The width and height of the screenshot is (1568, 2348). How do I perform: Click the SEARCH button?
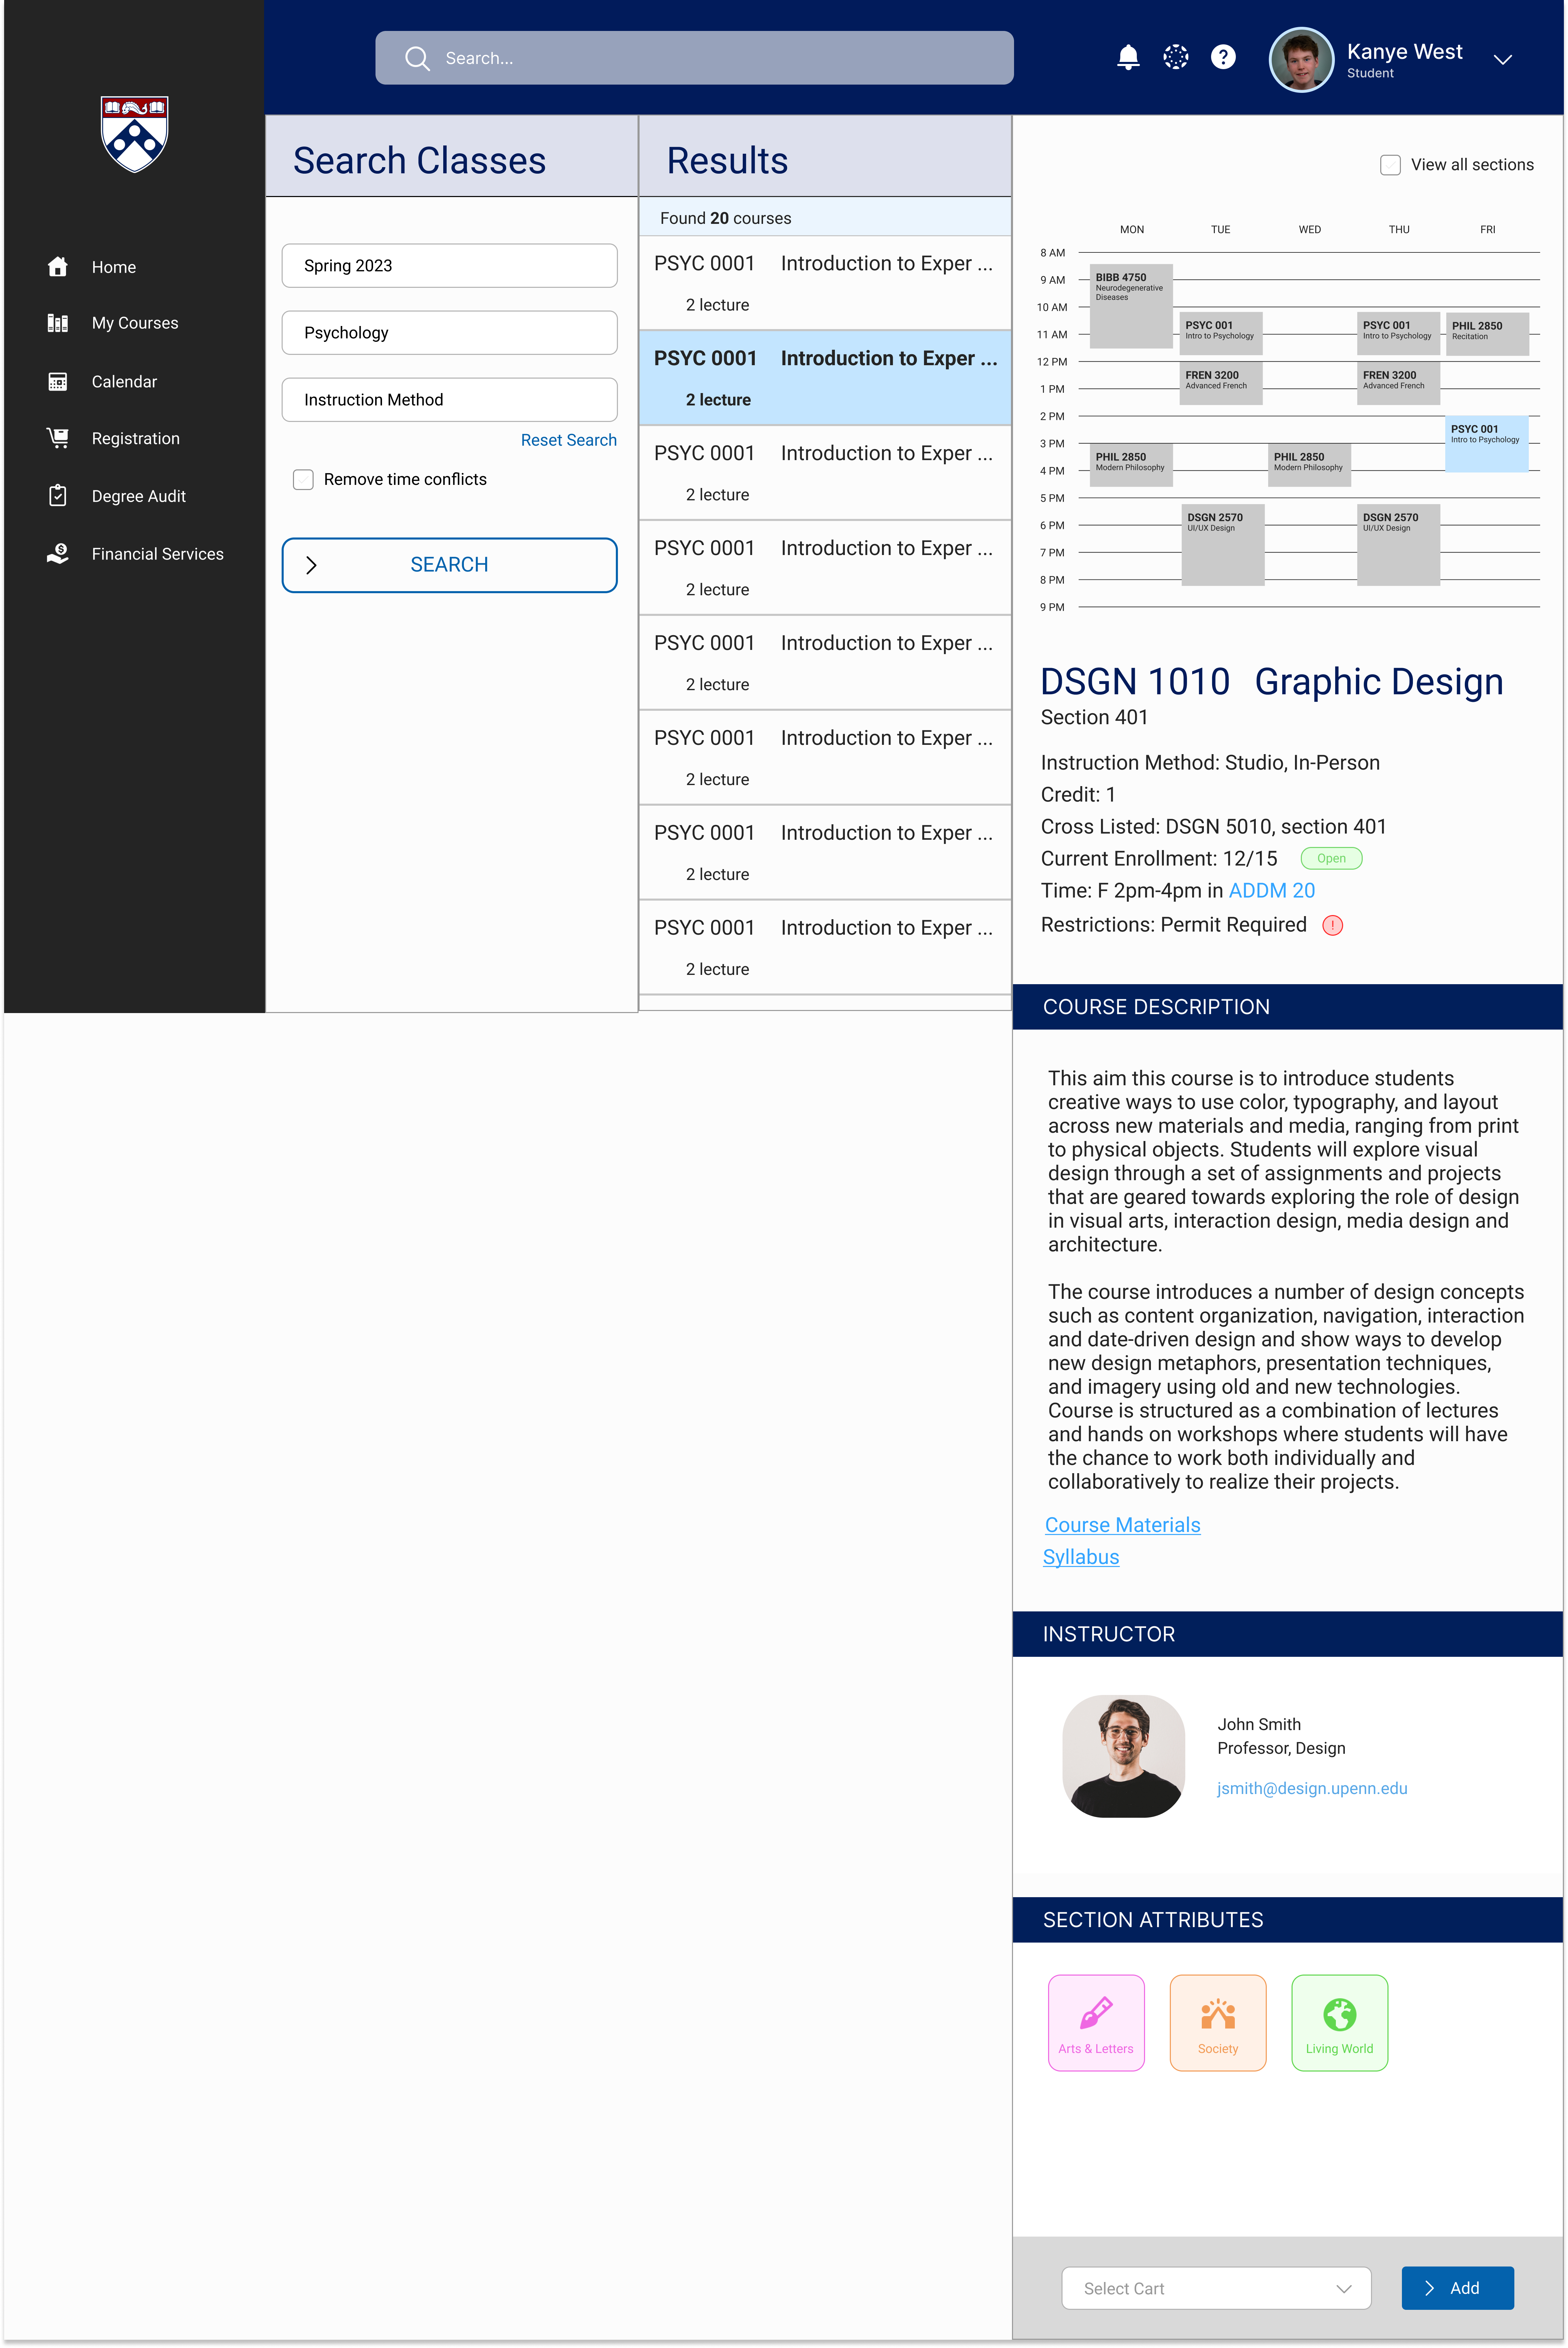point(449,565)
